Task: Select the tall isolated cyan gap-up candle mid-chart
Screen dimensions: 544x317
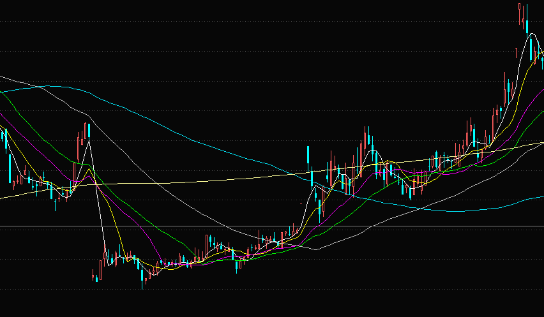Action: coord(308,159)
